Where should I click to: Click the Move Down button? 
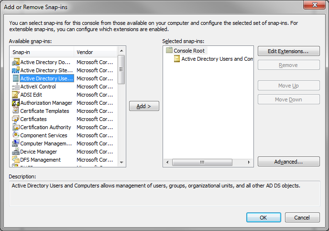pos(288,99)
